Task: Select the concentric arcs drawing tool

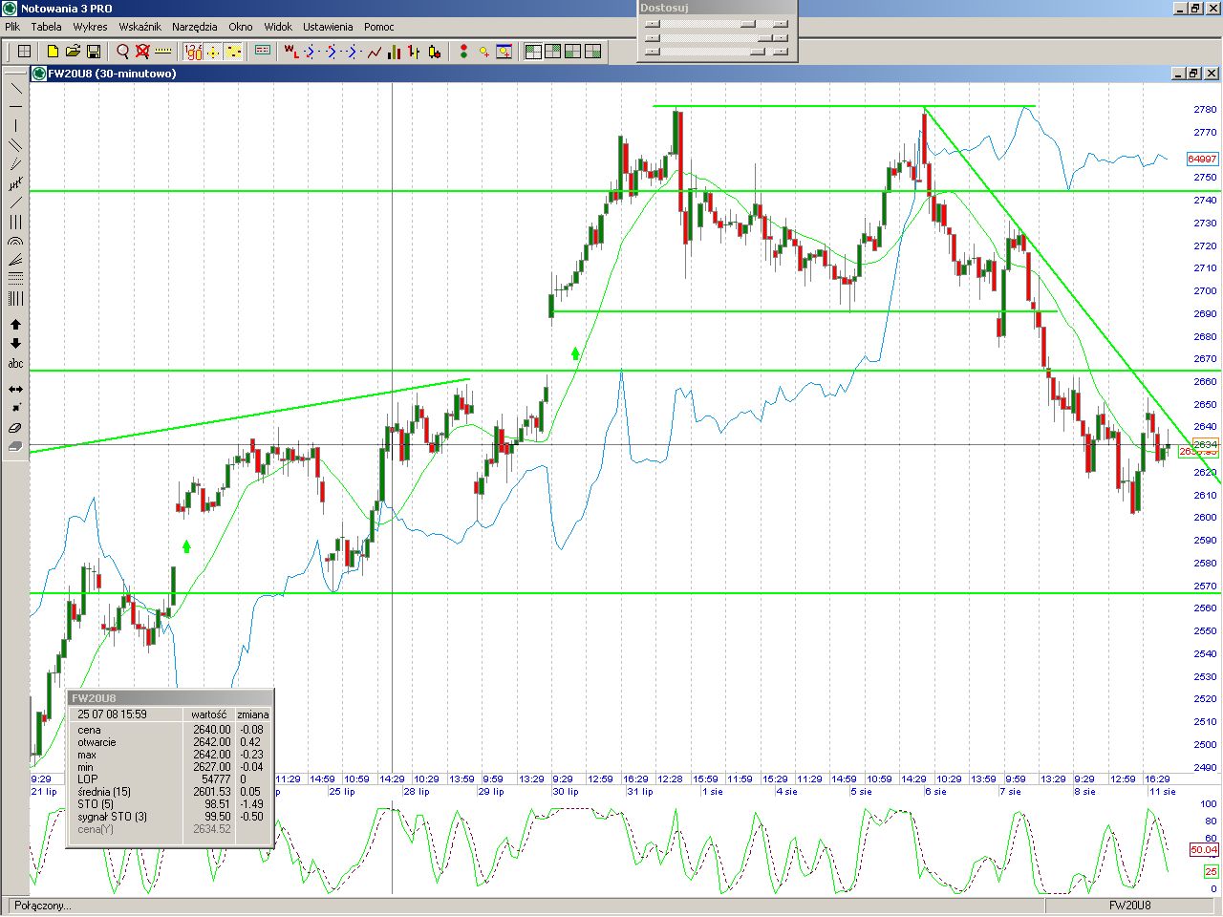Action: click(x=15, y=242)
